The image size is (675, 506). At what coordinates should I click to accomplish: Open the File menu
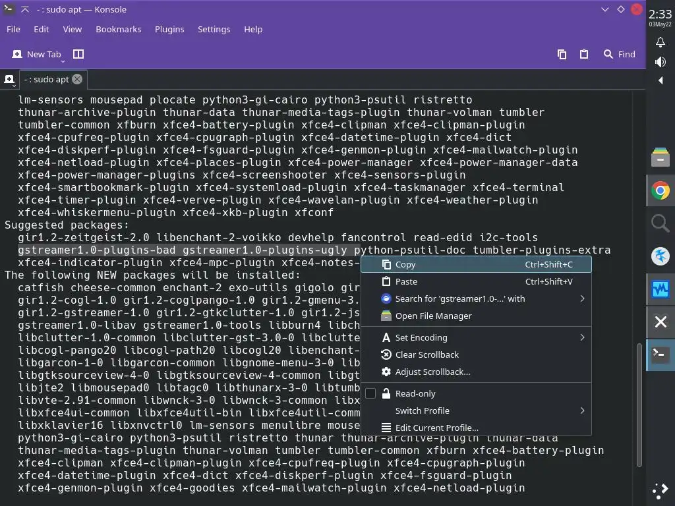point(13,29)
